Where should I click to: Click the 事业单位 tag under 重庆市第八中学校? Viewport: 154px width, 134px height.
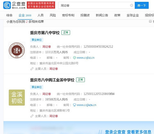pyautogui.click(x=37, y=40)
